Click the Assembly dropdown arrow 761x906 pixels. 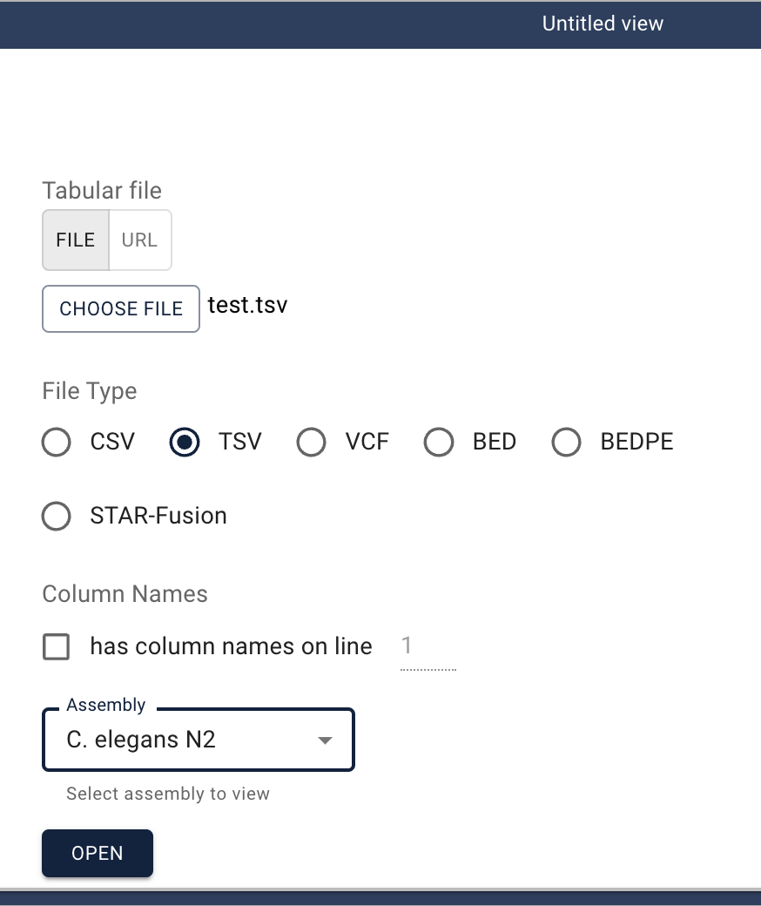click(325, 740)
